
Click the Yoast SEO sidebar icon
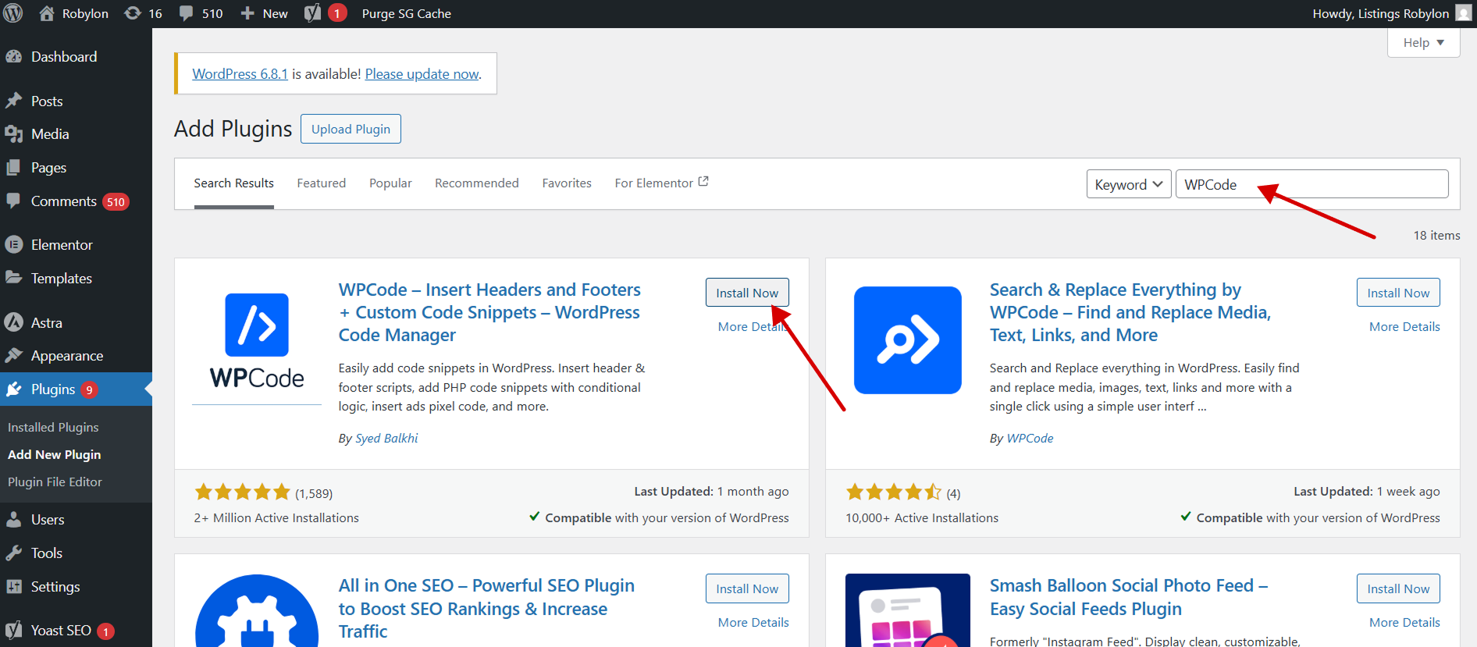point(14,630)
